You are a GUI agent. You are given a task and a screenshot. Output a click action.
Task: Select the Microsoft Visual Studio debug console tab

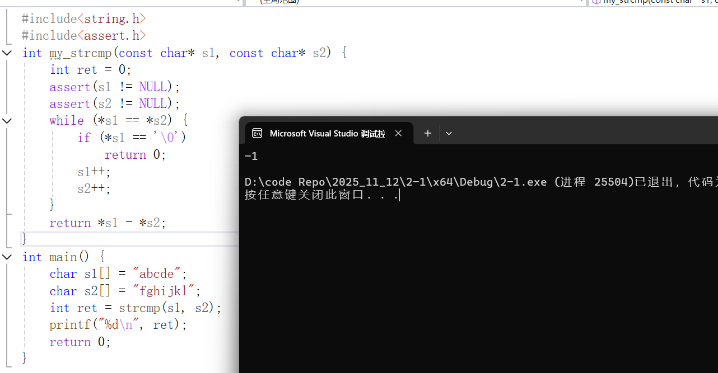click(x=328, y=133)
